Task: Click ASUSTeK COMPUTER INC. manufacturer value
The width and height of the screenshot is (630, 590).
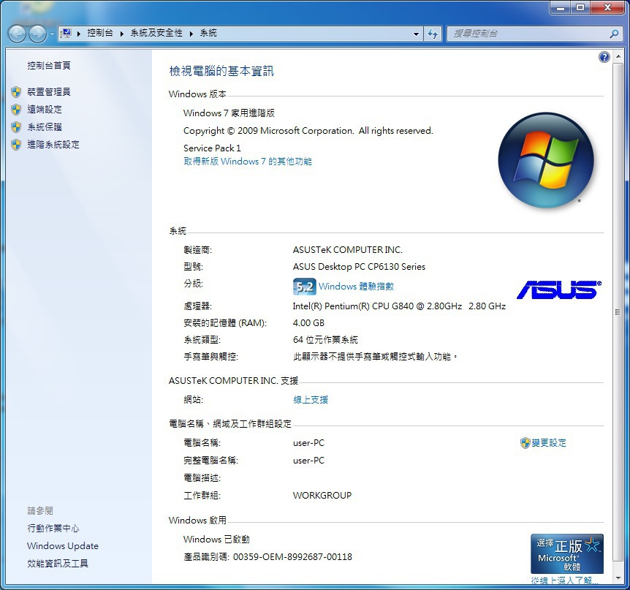Action: tap(348, 250)
